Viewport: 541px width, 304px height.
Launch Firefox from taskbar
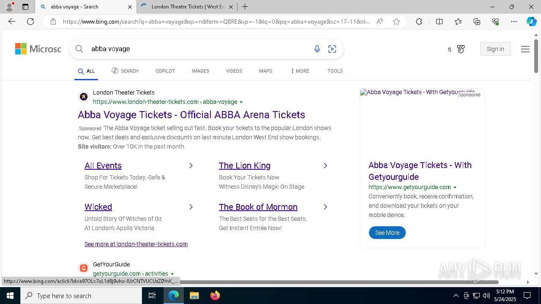[x=215, y=296]
